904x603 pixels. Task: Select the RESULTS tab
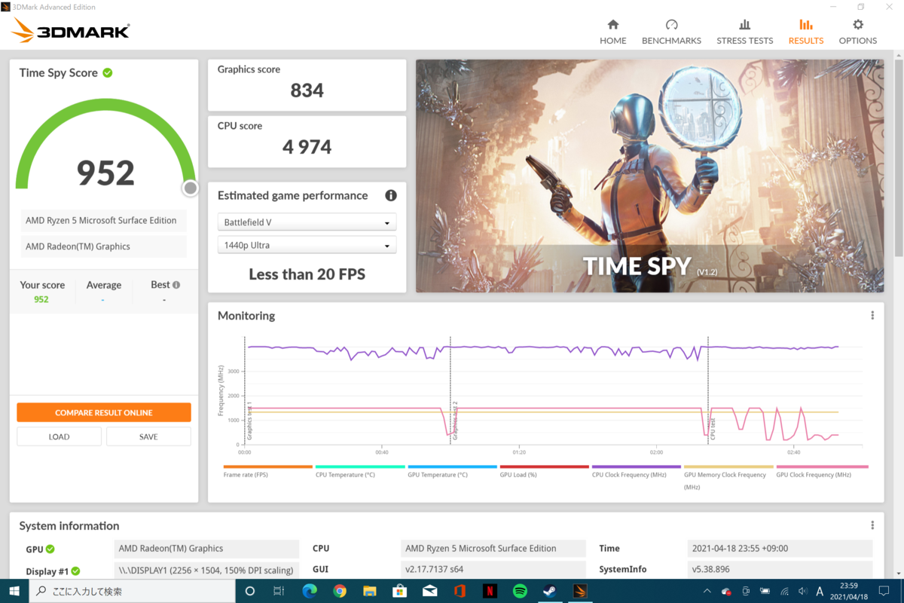(x=806, y=32)
